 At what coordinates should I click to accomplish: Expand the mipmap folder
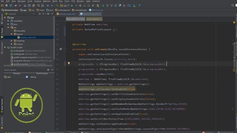click(x=11, y=41)
